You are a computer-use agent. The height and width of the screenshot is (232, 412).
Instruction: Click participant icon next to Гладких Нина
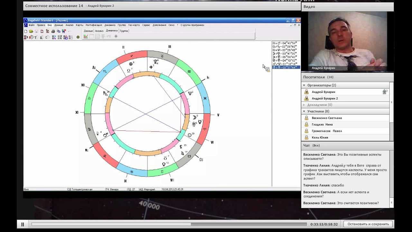306,124
